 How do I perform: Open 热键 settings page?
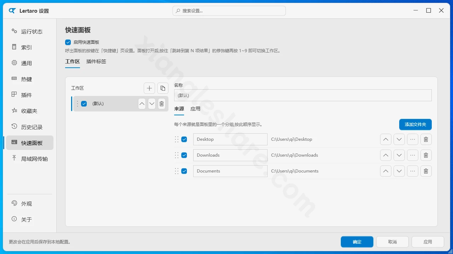point(30,79)
